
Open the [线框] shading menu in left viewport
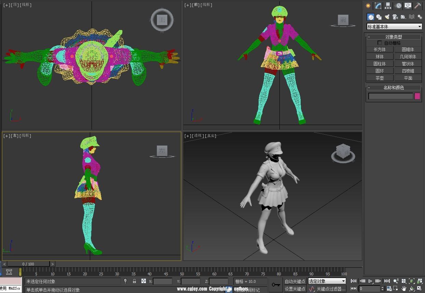click(x=26, y=136)
